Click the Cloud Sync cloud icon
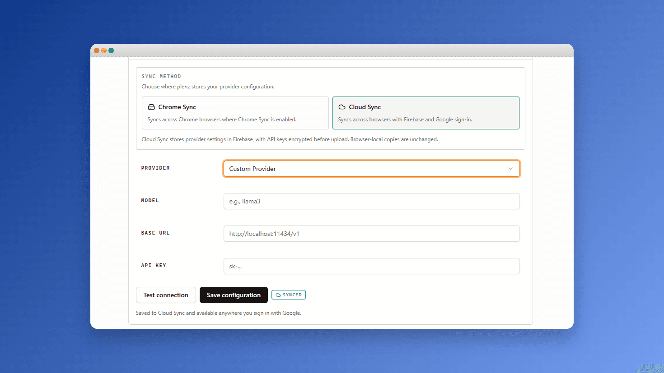Image resolution: width=664 pixels, height=373 pixels. (342, 107)
